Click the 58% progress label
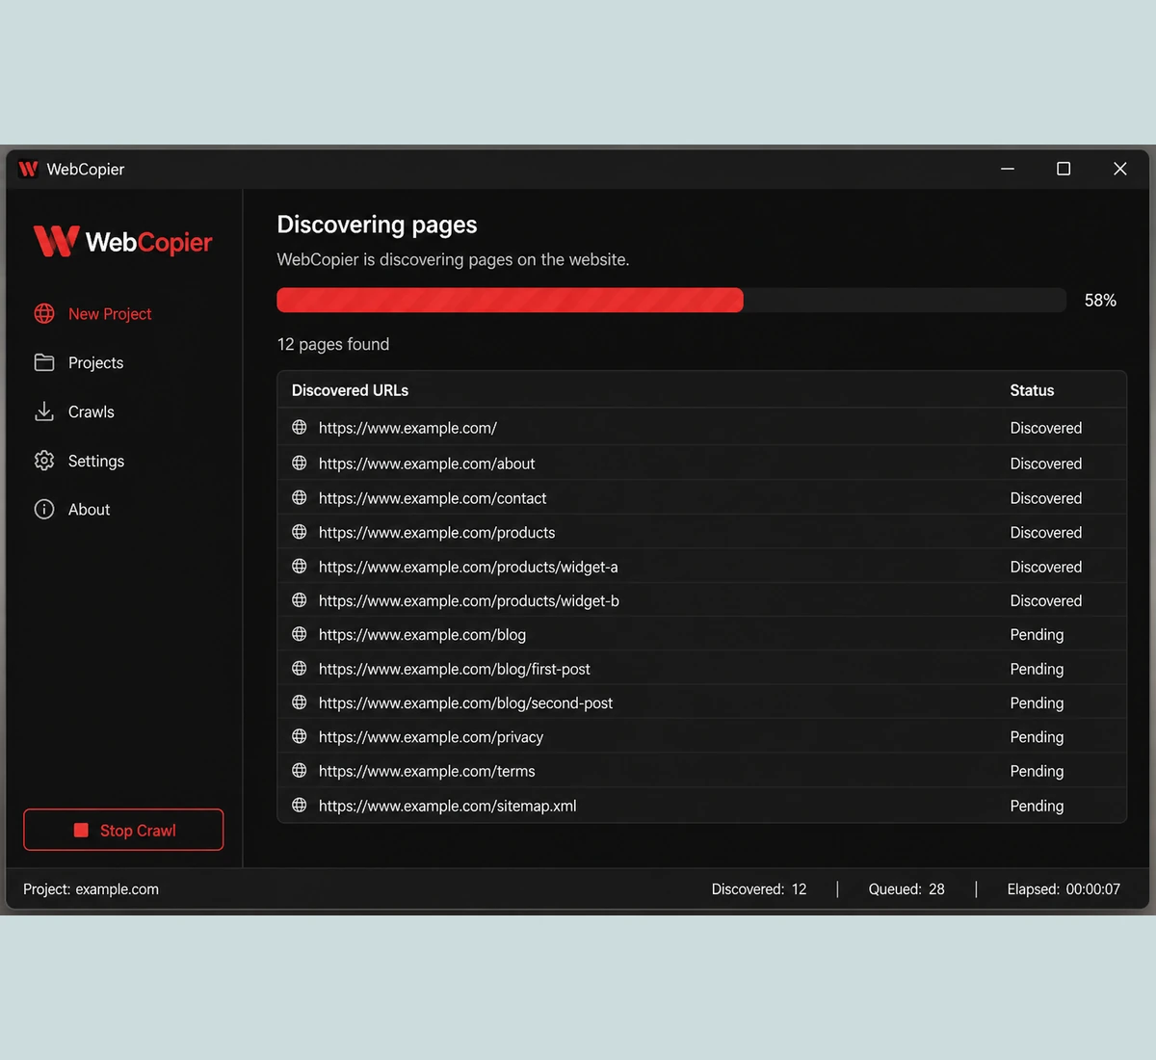This screenshot has height=1060, width=1156. (1100, 301)
